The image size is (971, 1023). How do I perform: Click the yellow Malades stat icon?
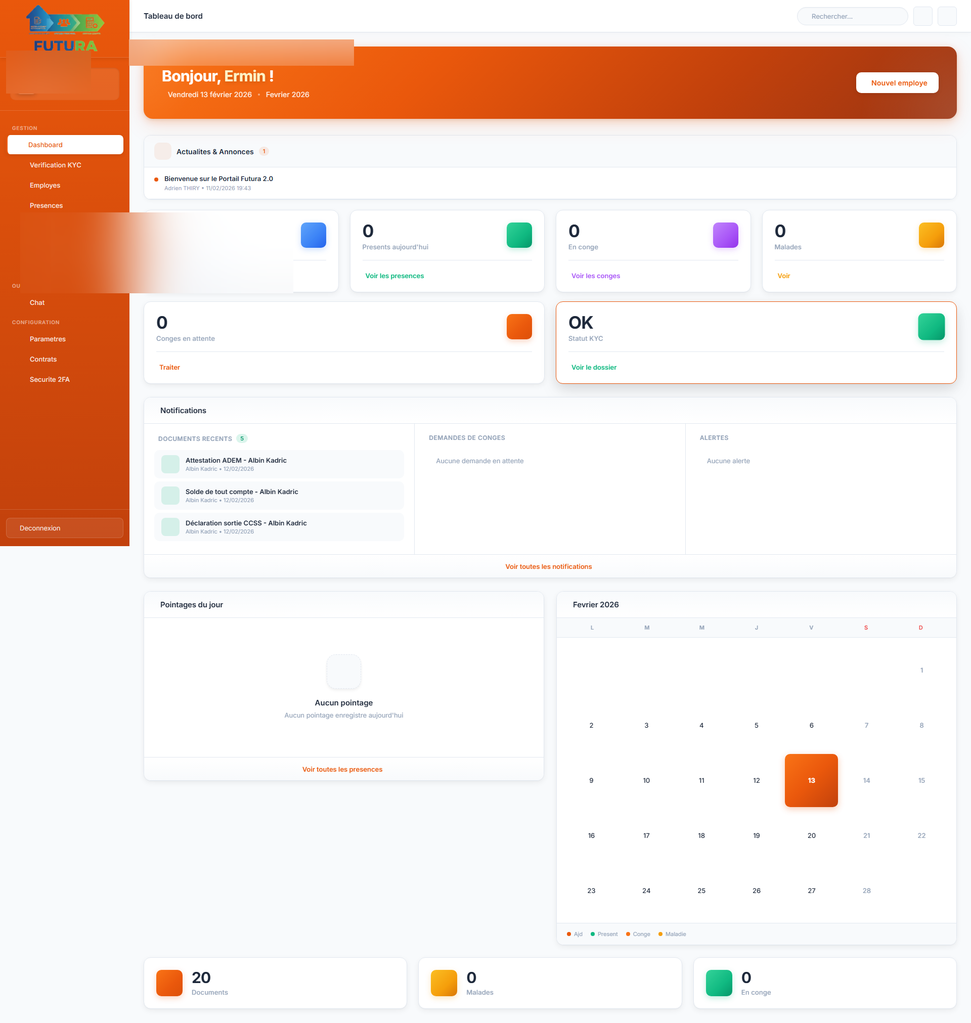pyautogui.click(x=931, y=235)
